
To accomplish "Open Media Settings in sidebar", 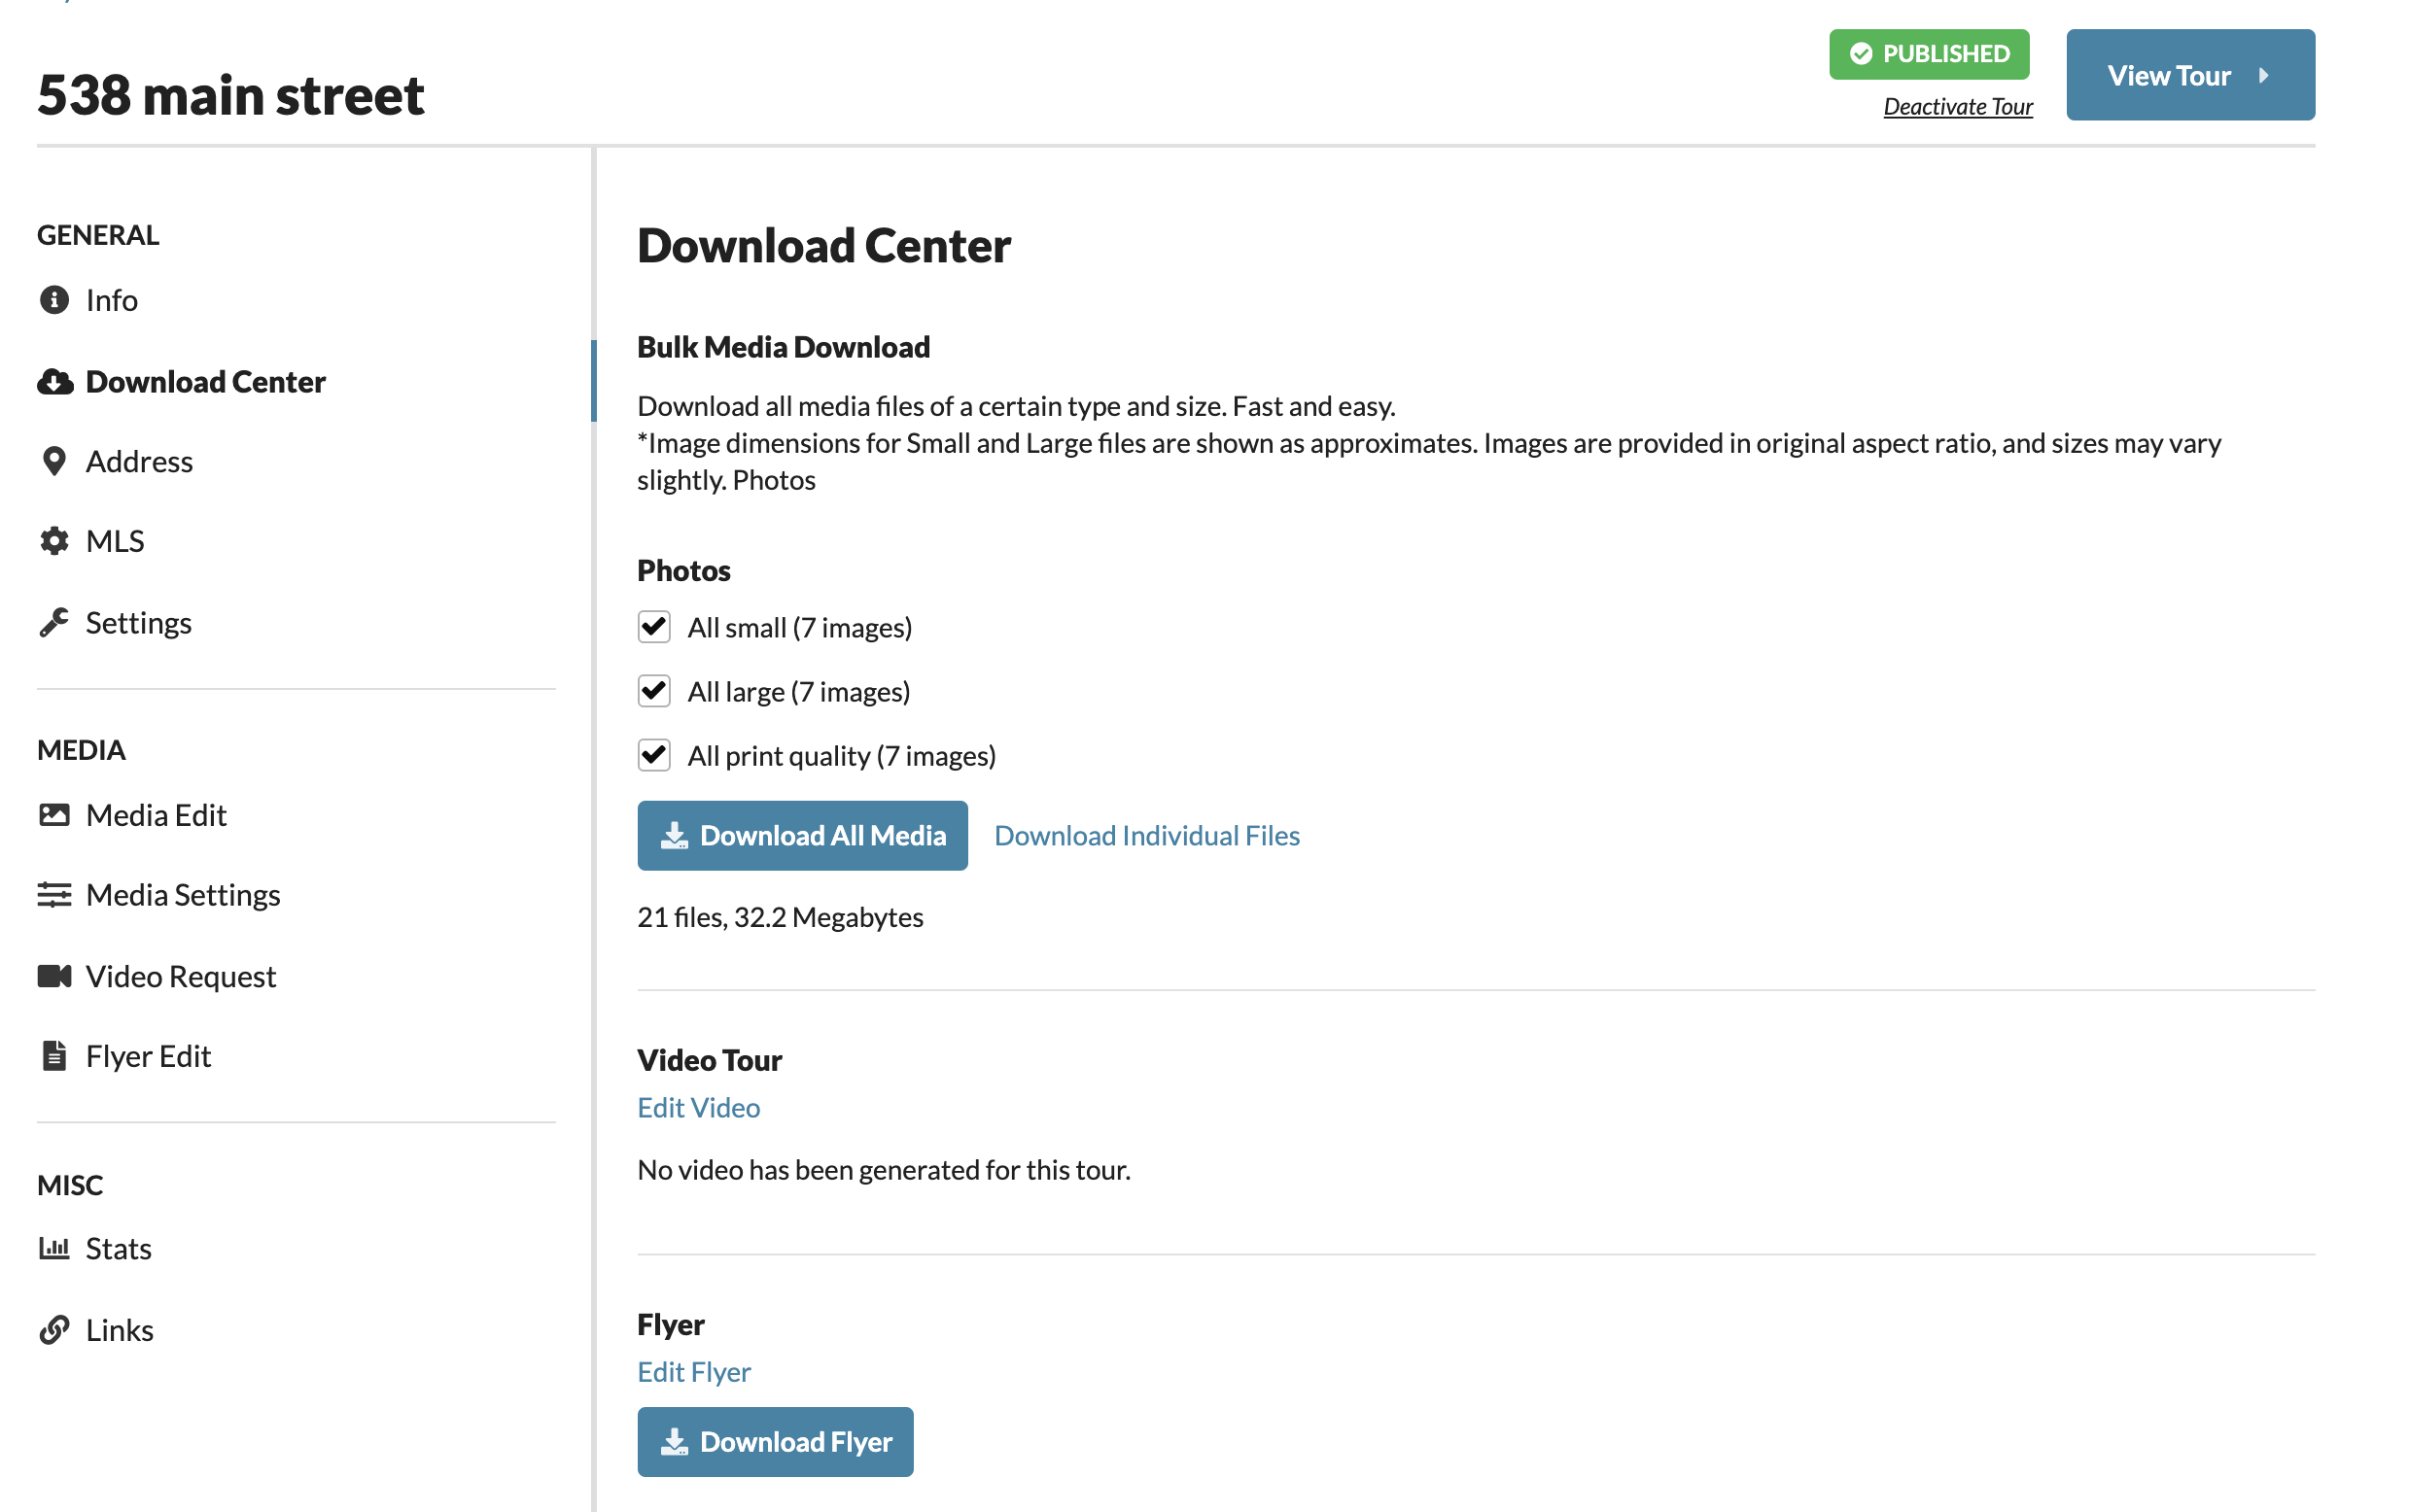I will [x=183, y=895].
